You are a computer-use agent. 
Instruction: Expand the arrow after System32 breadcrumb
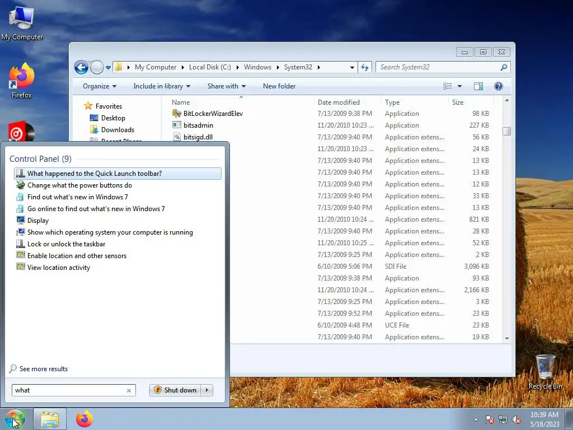click(x=318, y=67)
